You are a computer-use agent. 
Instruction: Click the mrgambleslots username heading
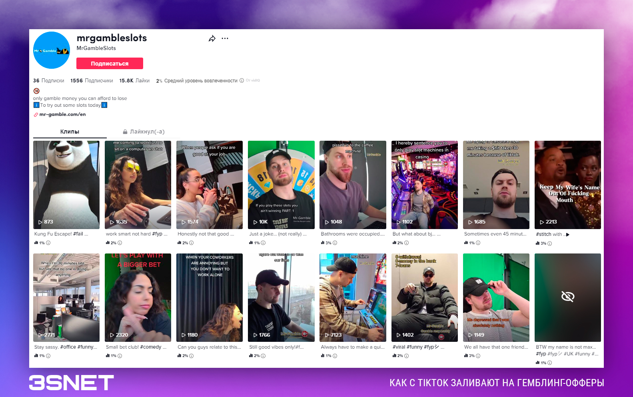112,38
